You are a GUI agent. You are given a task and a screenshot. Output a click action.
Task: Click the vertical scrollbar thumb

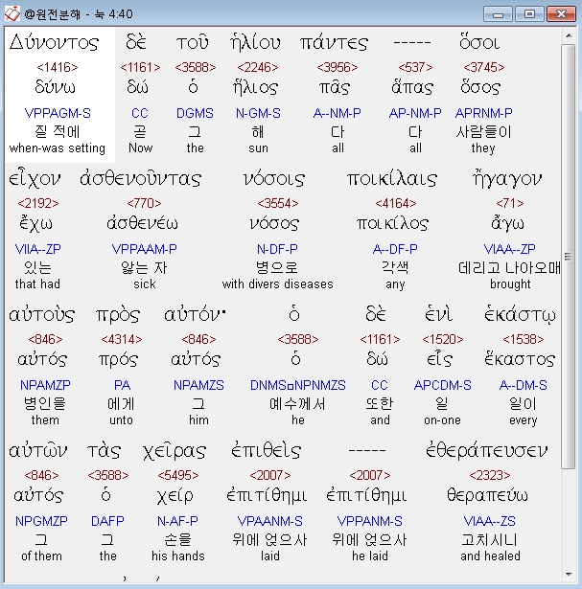pyautogui.click(x=569, y=257)
